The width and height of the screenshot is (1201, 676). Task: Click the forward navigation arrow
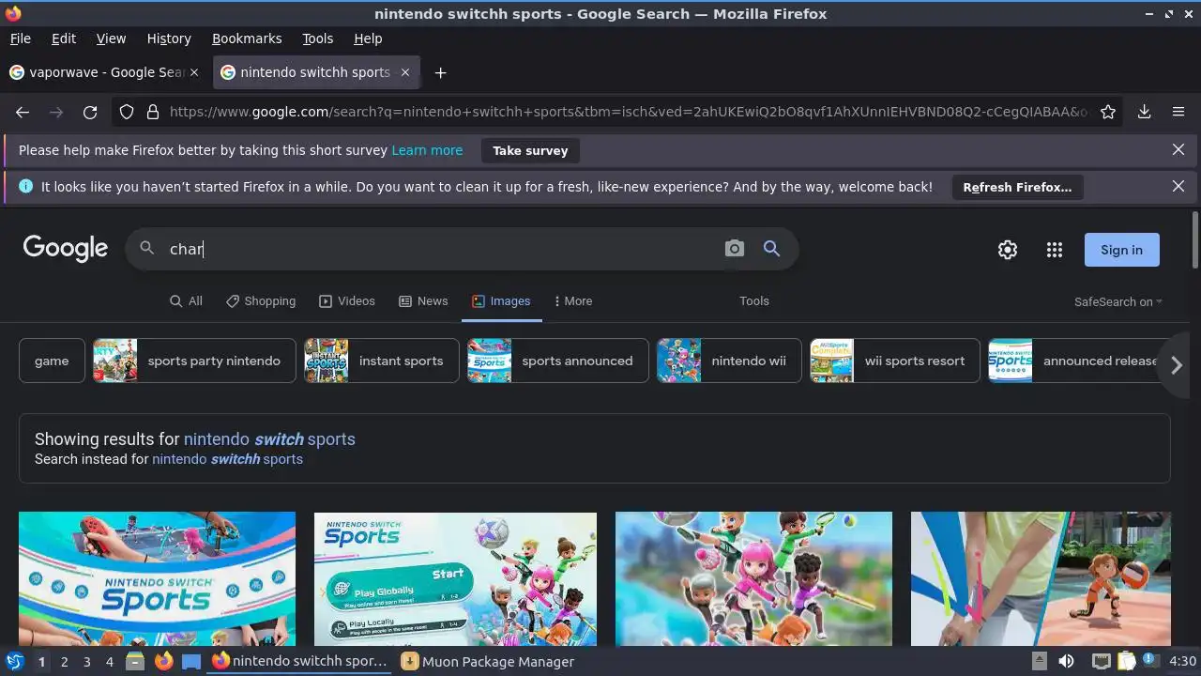pyautogui.click(x=56, y=112)
